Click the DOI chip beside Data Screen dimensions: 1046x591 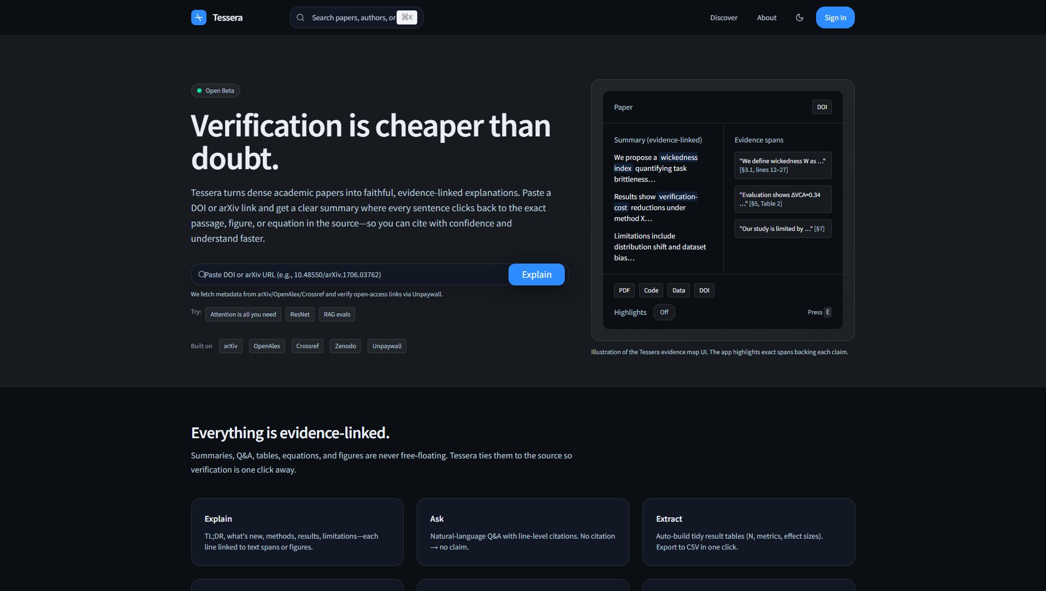point(704,290)
